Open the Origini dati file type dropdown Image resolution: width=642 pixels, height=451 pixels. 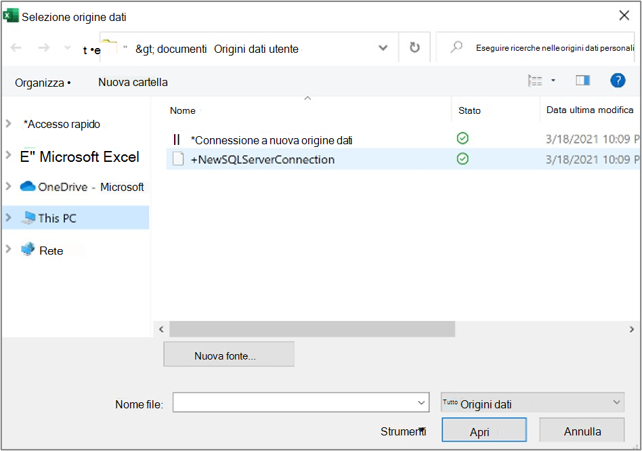pos(532,402)
